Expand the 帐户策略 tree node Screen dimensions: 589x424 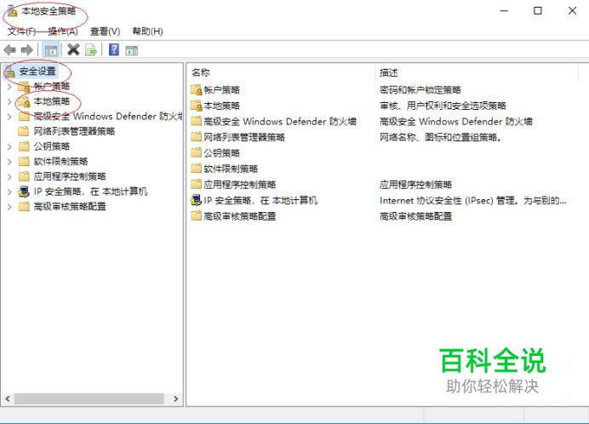(9, 87)
